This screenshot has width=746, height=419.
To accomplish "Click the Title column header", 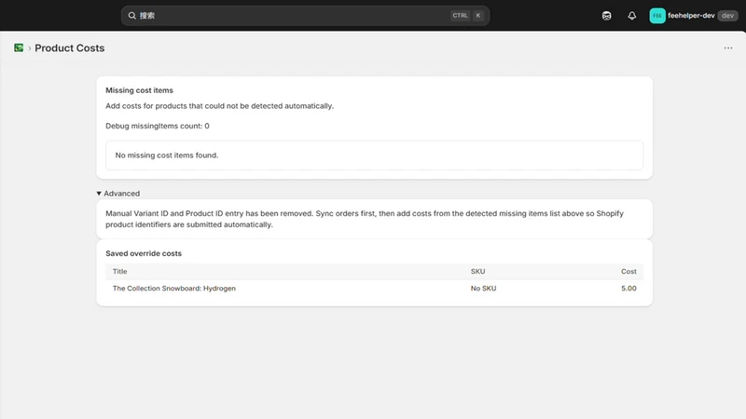I will click(120, 271).
